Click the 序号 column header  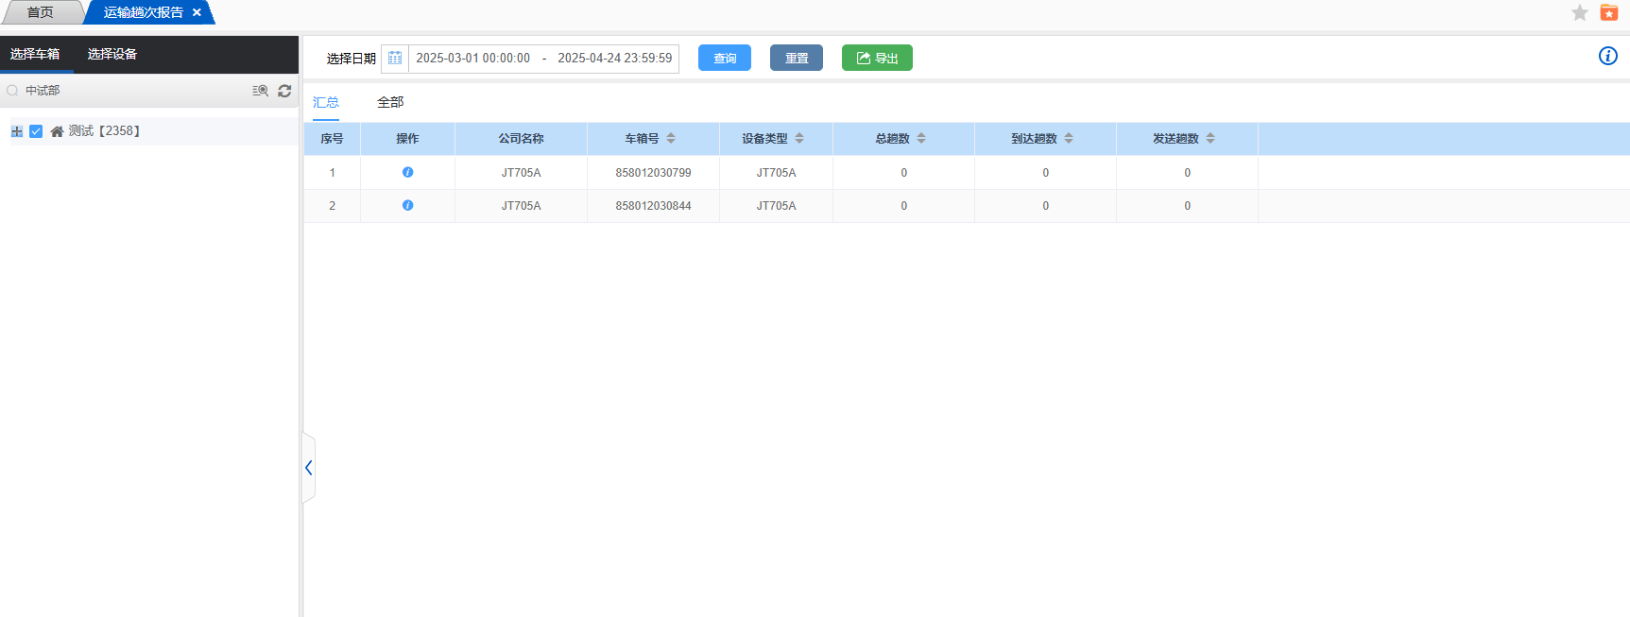pyautogui.click(x=332, y=139)
